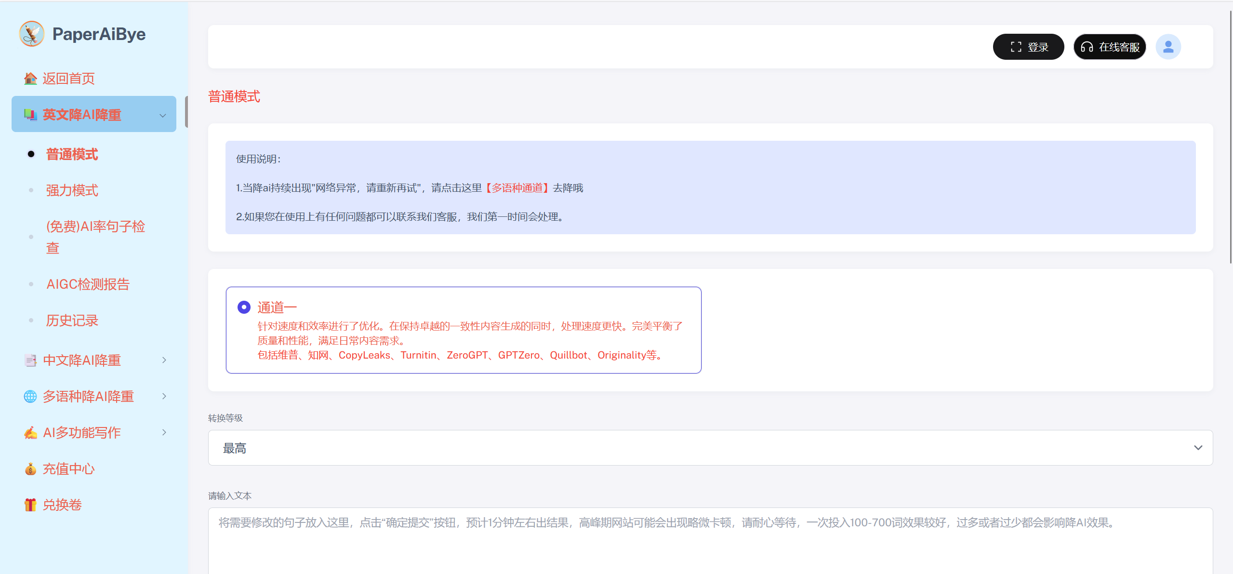
Task: Click the writing hand icon beside AI多功能写作
Action: tap(30, 433)
